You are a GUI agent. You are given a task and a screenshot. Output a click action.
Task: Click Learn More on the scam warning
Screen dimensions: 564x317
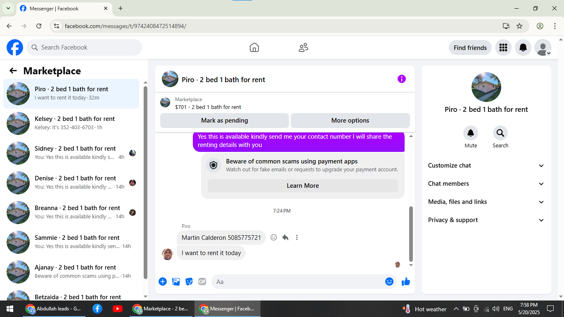pos(303,186)
